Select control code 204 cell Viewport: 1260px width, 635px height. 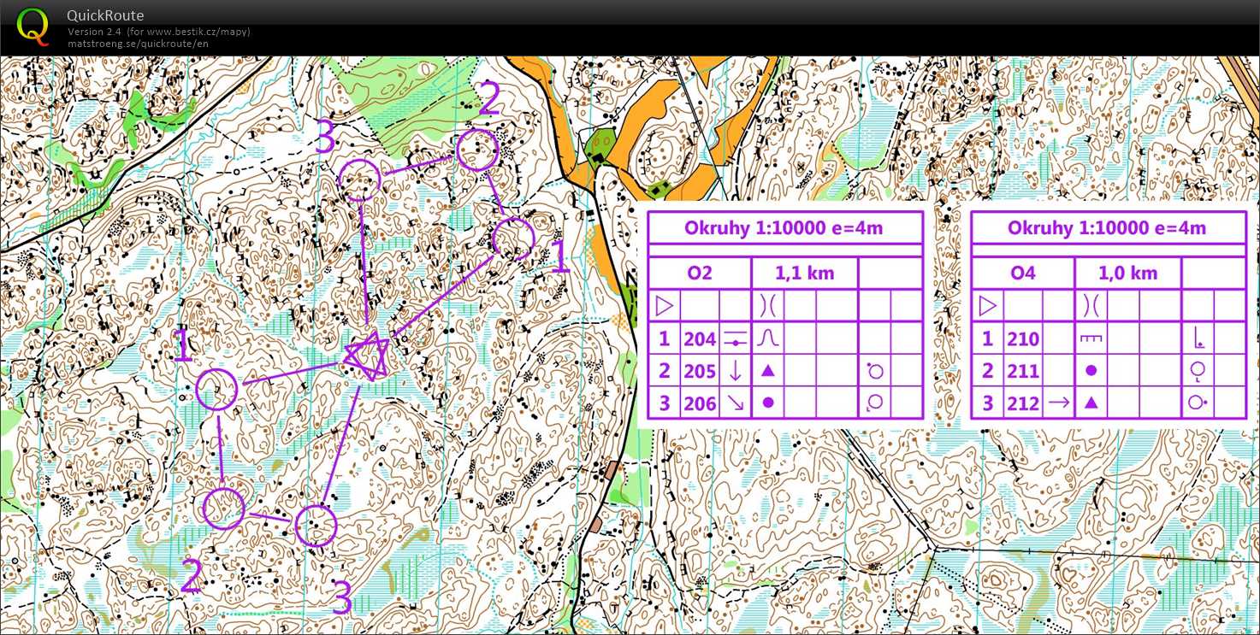tap(700, 339)
